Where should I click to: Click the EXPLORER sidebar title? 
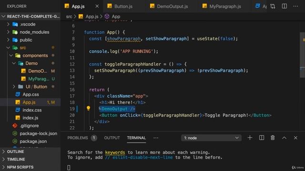(17, 6)
